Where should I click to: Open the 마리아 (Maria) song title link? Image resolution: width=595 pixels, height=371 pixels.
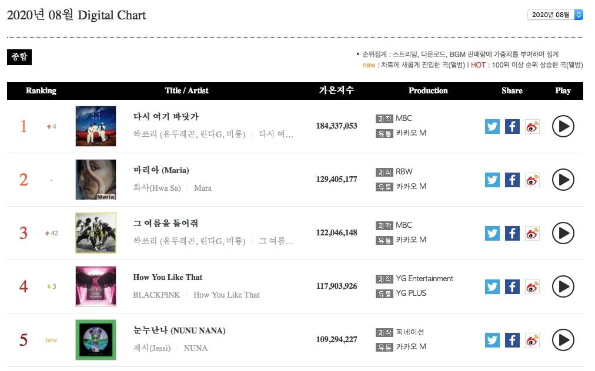161,170
